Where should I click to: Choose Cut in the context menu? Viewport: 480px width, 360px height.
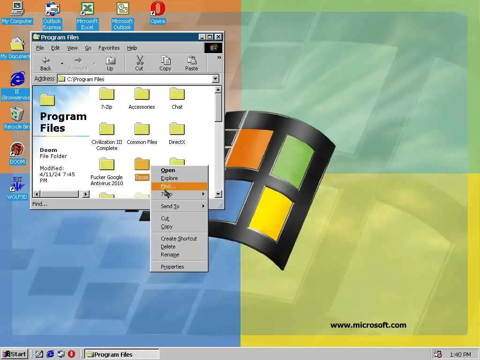[180, 218]
